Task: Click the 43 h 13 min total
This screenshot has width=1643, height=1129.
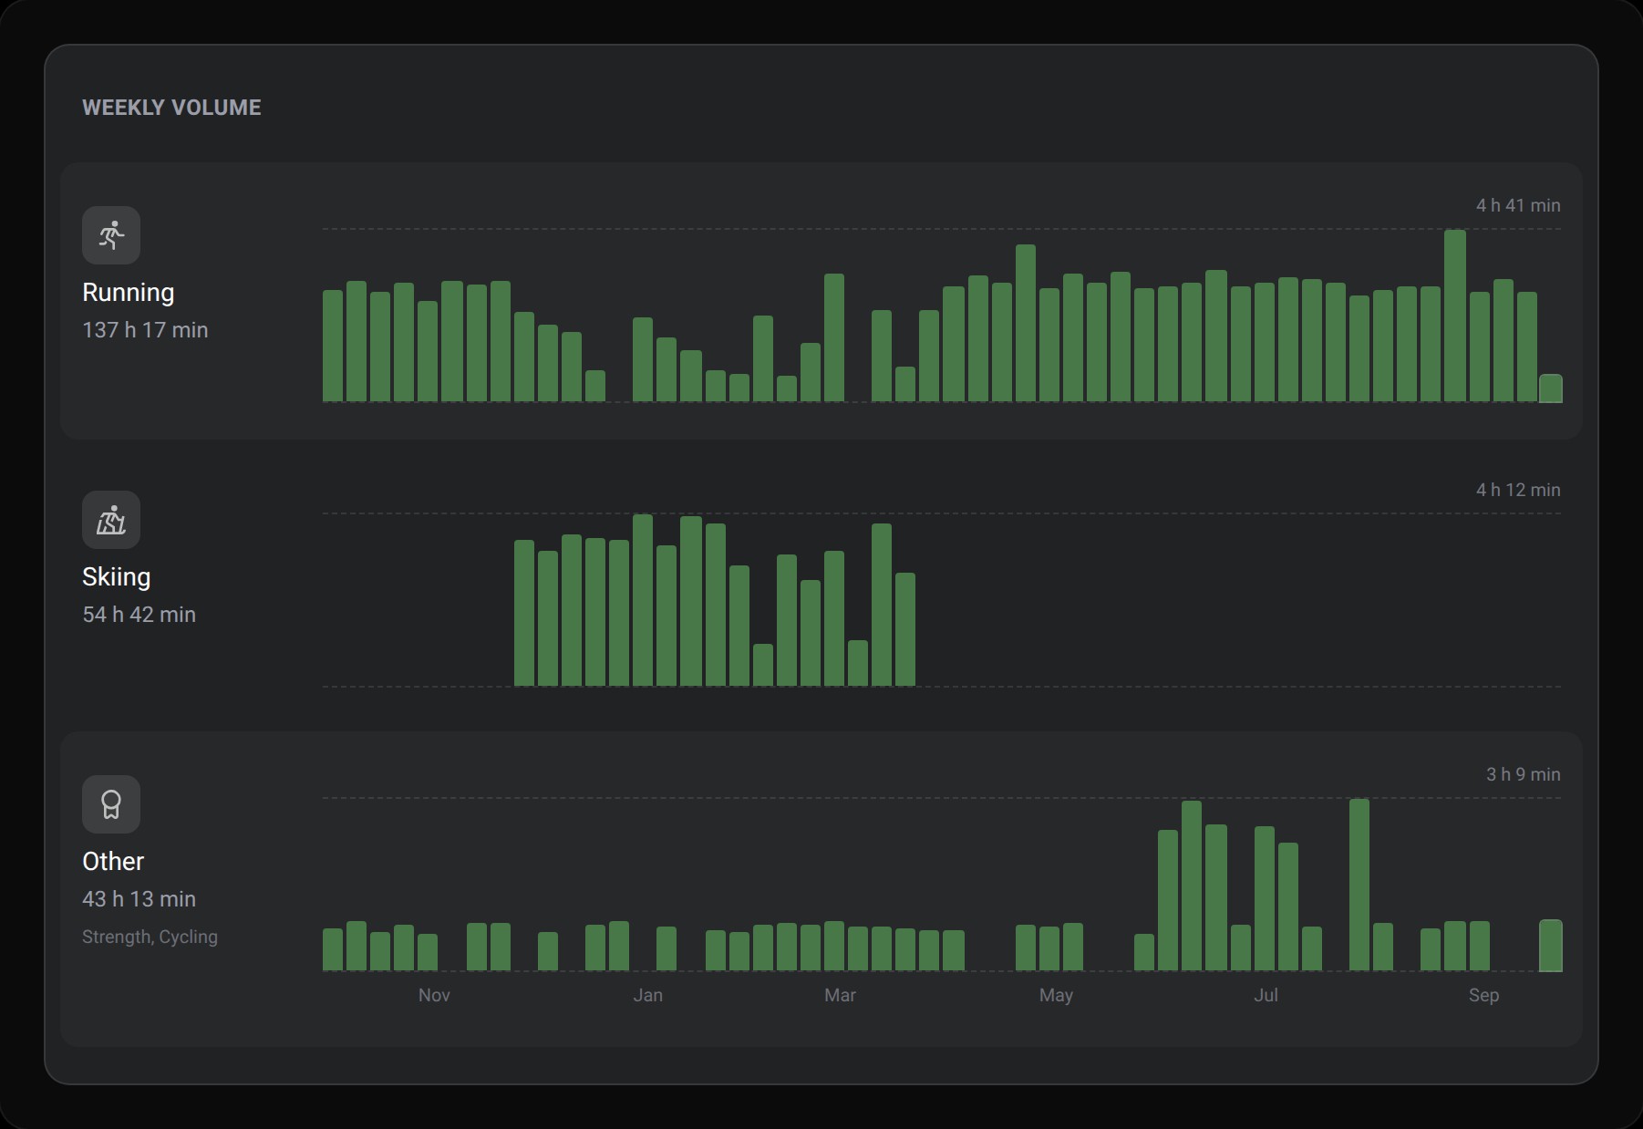Action: point(139,899)
